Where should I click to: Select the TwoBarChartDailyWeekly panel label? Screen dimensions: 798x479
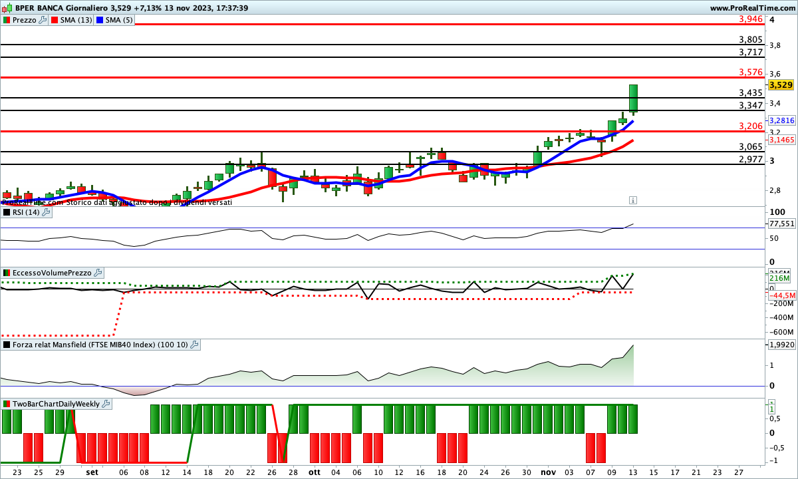tap(57, 404)
